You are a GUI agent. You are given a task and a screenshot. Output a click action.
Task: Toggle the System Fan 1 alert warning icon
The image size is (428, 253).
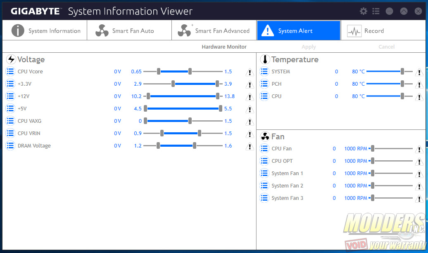tap(419, 174)
